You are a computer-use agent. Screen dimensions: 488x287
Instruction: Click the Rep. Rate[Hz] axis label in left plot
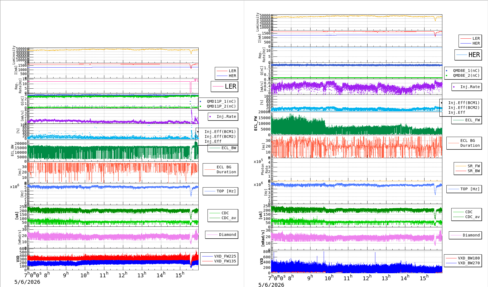coord(18,86)
